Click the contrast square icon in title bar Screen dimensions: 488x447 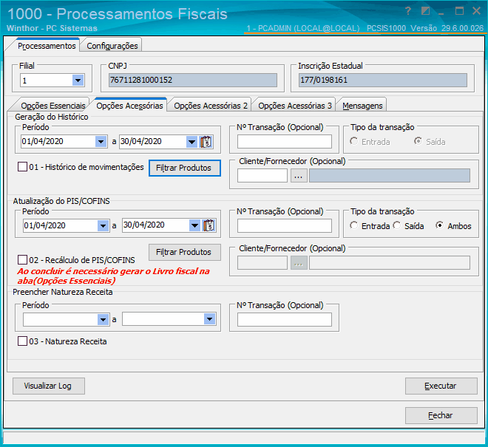pyautogui.click(x=425, y=11)
